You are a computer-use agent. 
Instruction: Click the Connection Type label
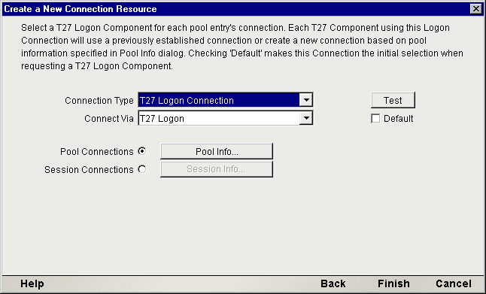point(99,100)
